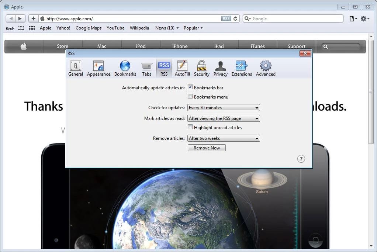The height and width of the screenshot is (252, 377).
Task: Open Top Sites grid icon
Action: tap(32, 28)
